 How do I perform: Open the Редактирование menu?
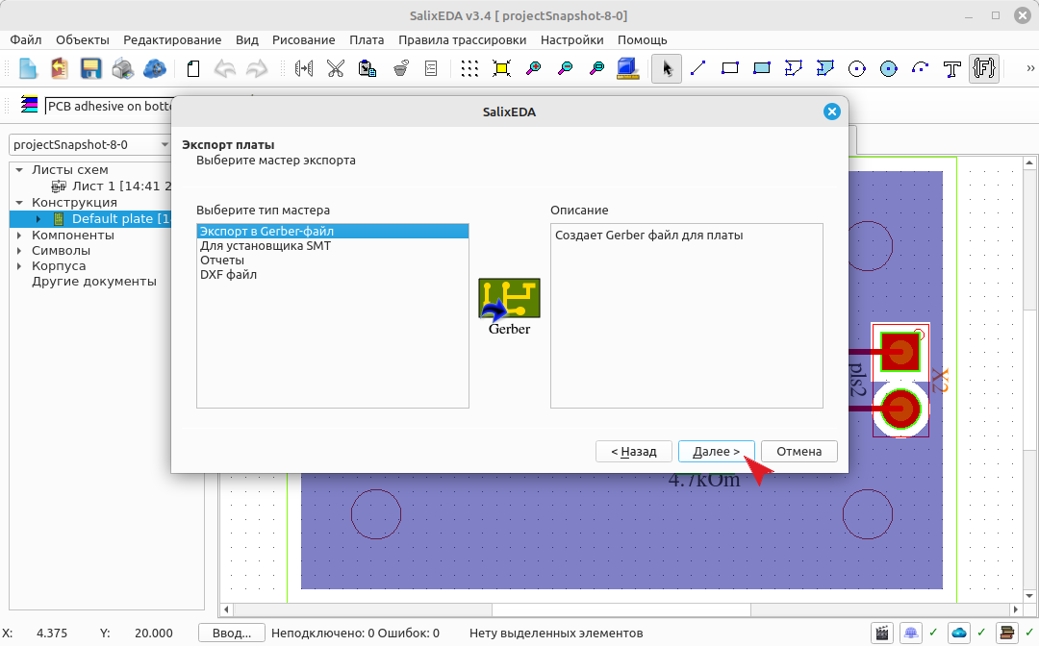pos(172,39)
